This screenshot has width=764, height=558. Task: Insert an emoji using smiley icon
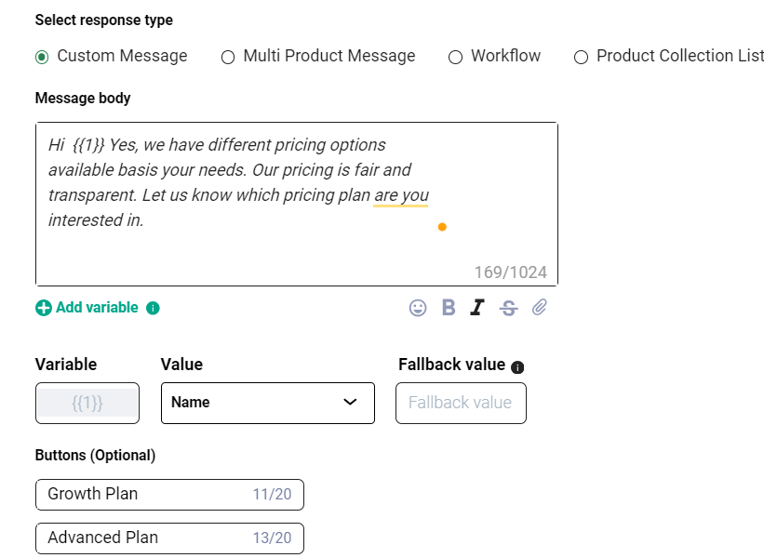click(418, 308)
